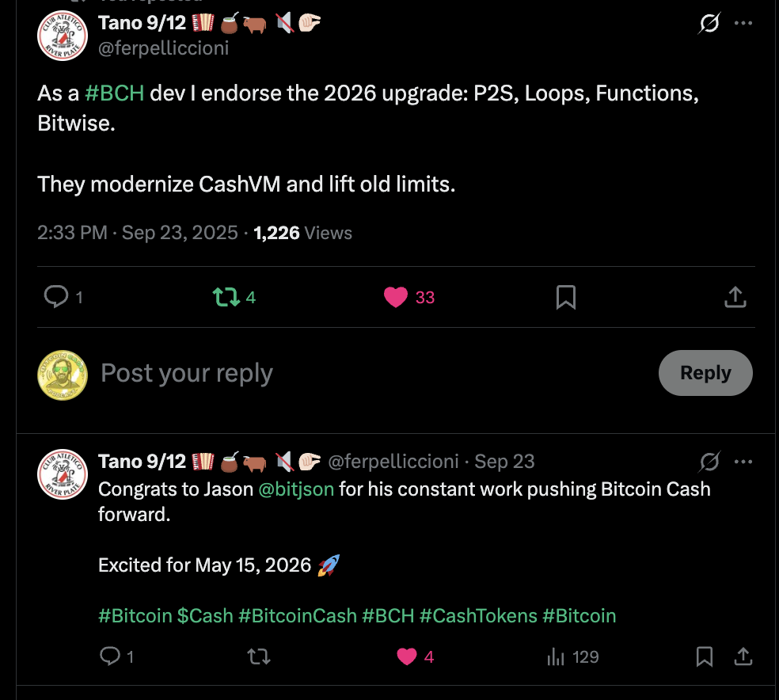
Task: View analytics showing 129 views
Action: pos(557,656)
